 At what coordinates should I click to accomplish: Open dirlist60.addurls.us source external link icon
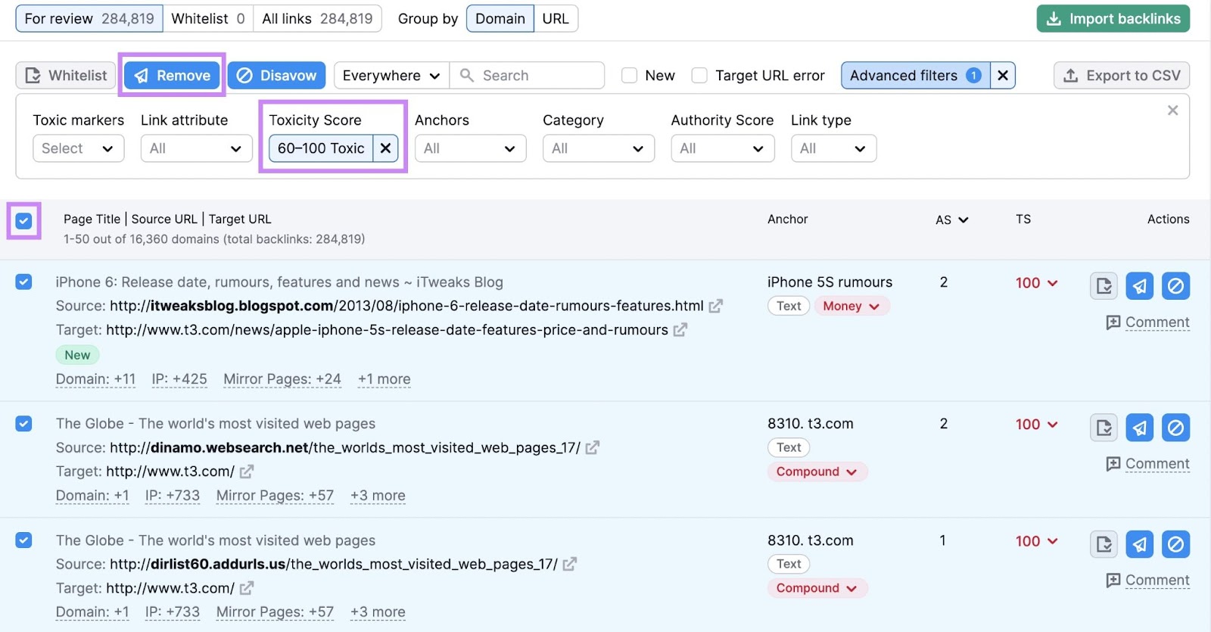(x=569, y=564)
